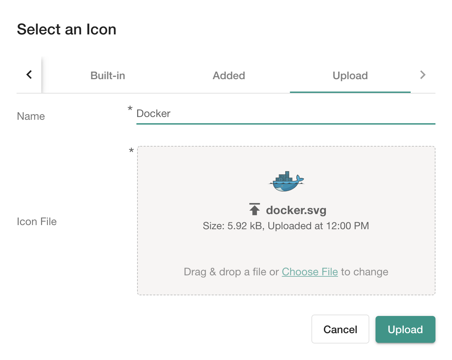The height and width of the screenshot is (360, 452).
Task: Click the upload arrow icon beside docker.svg
Action: tap(255, 209)
